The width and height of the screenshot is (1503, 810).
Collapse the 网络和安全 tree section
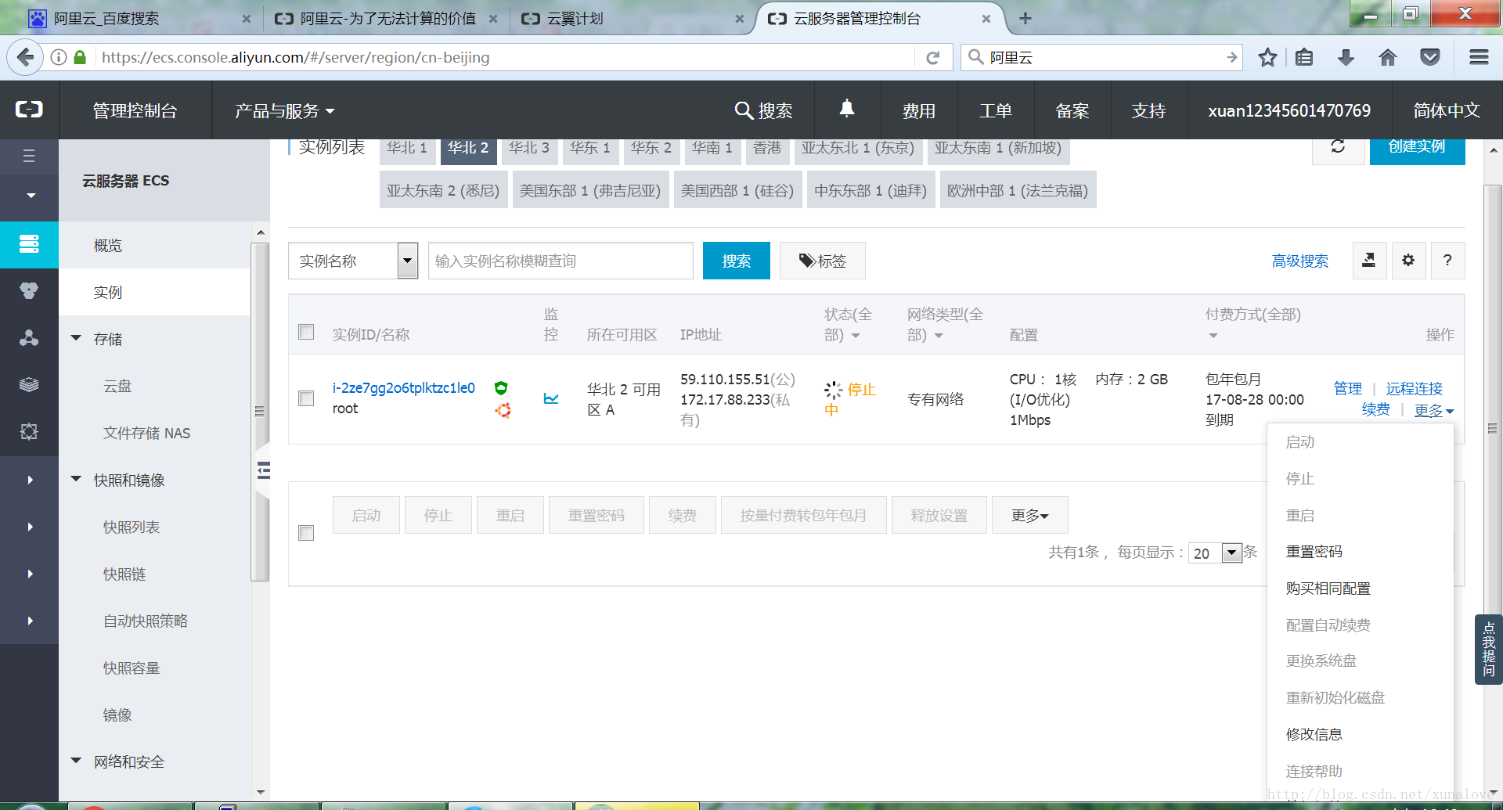pyautogui.click(x=76, y=761)
